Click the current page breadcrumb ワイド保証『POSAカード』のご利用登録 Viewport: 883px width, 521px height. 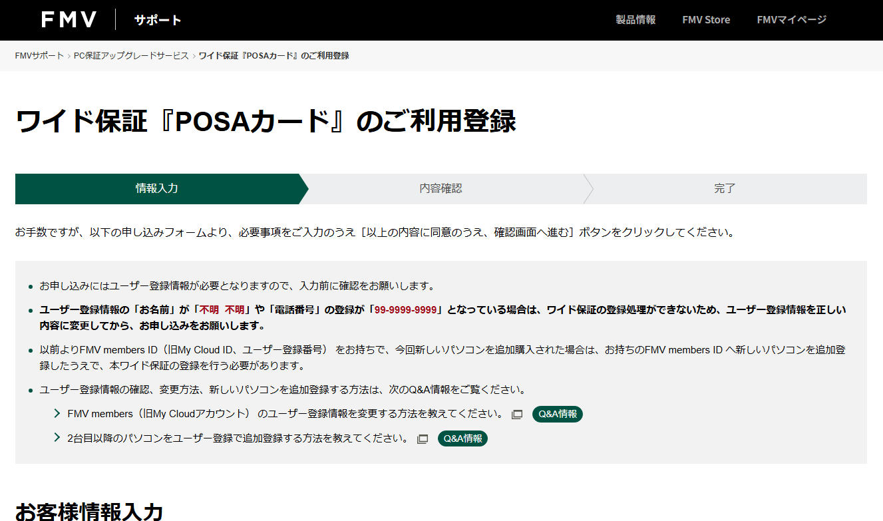click(273, 56)
